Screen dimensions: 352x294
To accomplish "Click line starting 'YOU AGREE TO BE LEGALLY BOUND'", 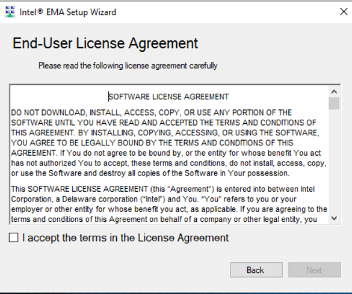I will point(152,143).
